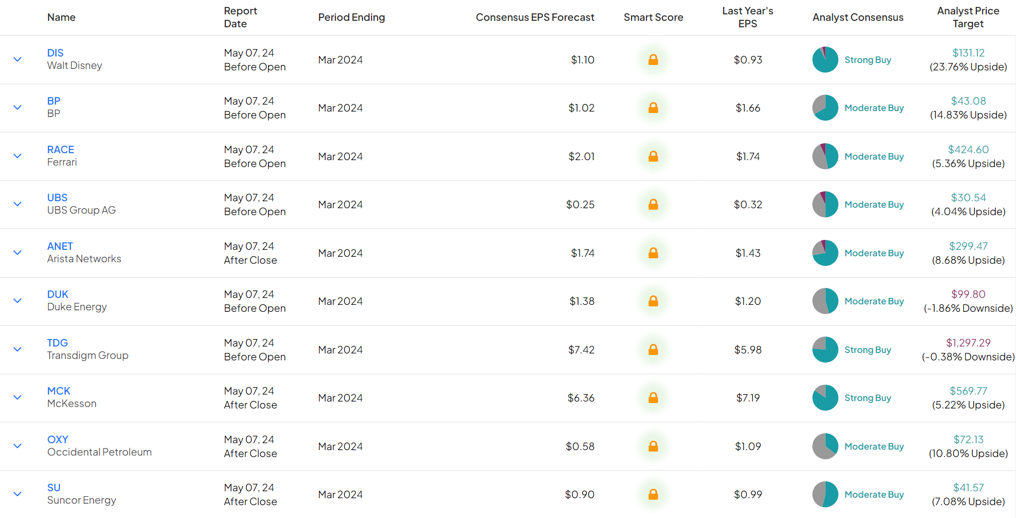
Task: Sort by Analyst Price Target column header
Action: (968, 17)
